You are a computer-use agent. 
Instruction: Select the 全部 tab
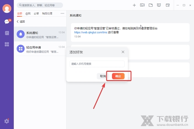19,14
